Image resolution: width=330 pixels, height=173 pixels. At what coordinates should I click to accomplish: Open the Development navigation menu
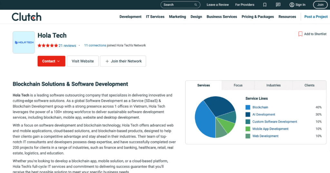tap(130, 17)
